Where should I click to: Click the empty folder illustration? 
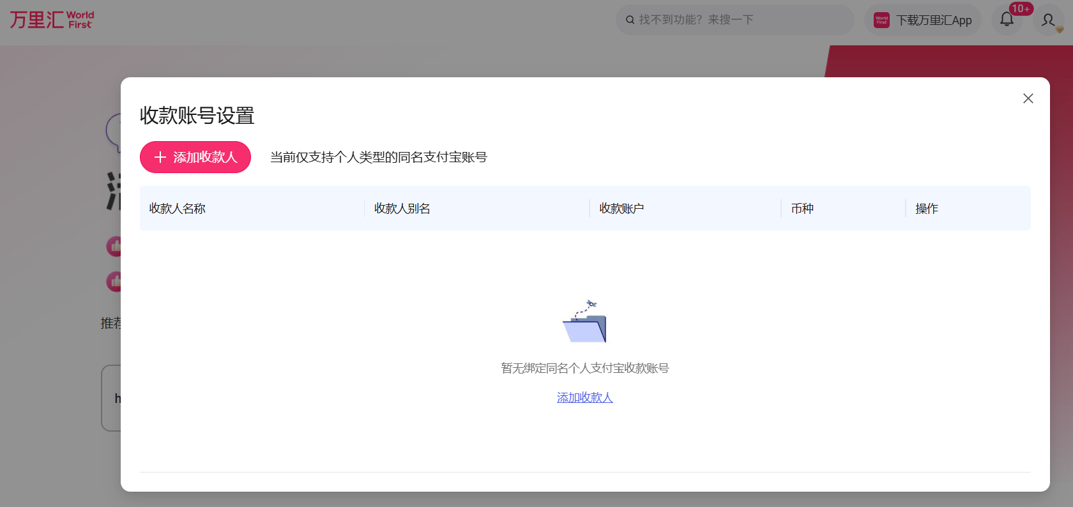584,322
